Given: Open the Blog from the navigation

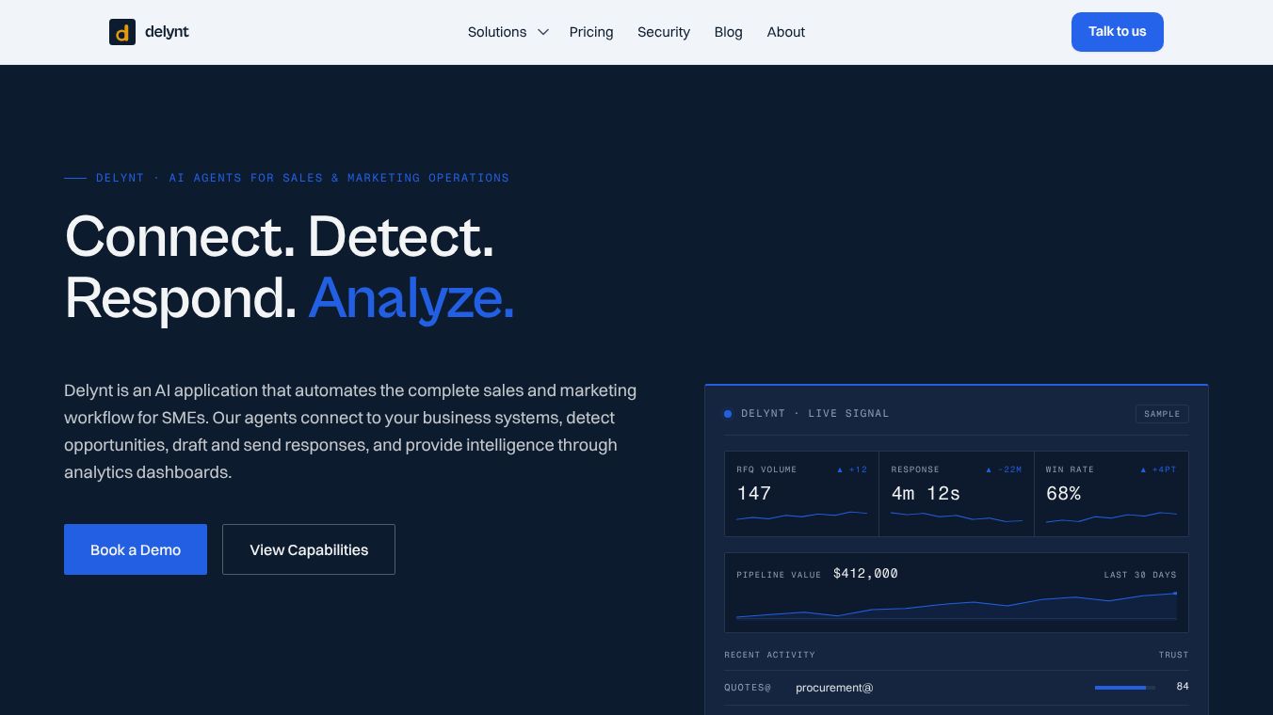Looking at the screenshot, I should click(729, 32).
